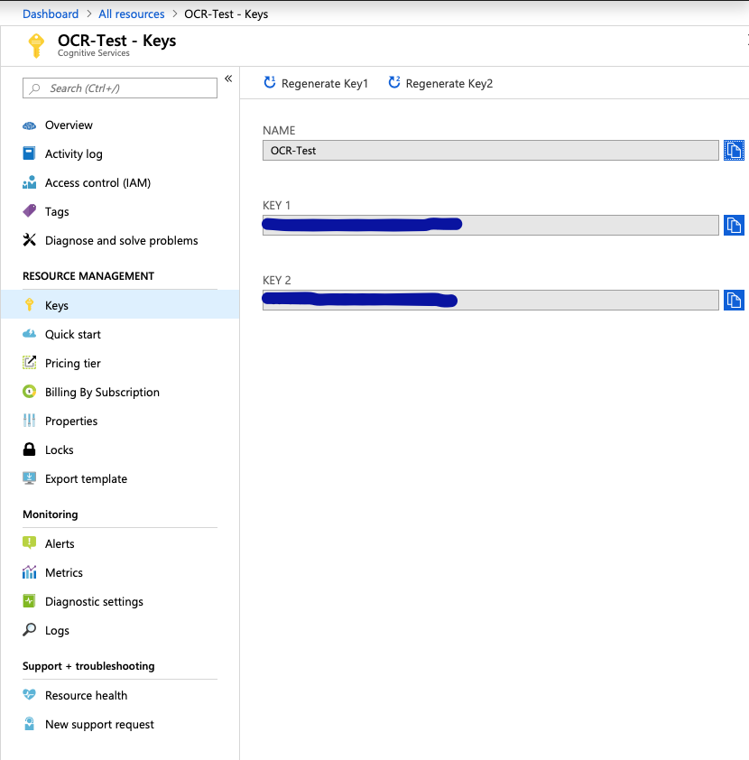
Task: Click the Logs magnifier icon
Action: pyautogui.click(x=29, y=630)
